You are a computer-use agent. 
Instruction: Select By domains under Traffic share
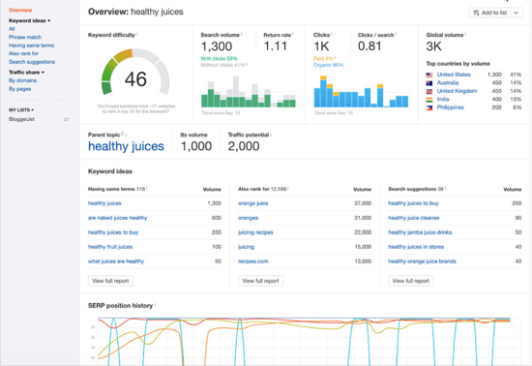[x=23, y=80]
